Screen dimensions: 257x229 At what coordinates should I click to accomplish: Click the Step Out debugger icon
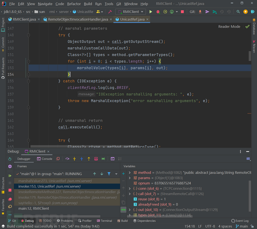tap(89, 159)
